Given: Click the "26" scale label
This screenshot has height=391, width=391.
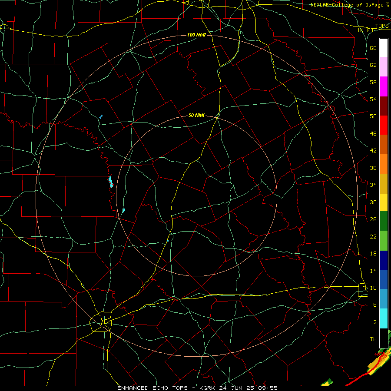Looking at the screenshot, I should click(x=373, y=219).
